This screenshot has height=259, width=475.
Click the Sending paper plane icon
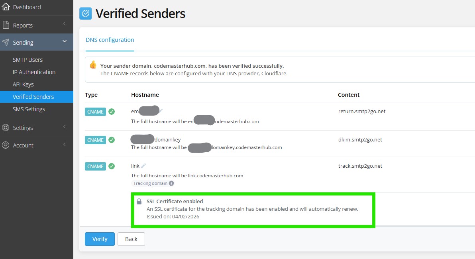click(x=6, y=42)
